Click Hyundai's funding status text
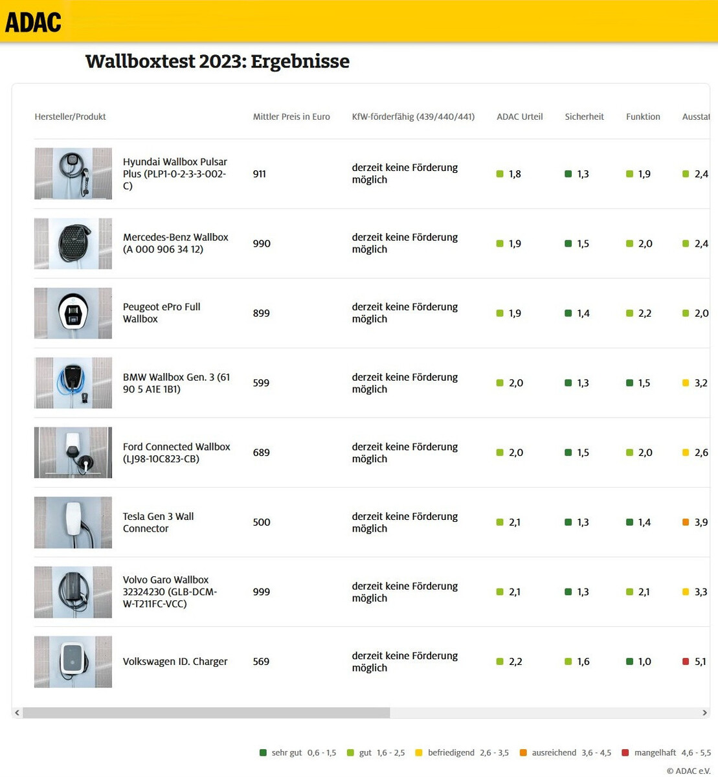718x777 pixels. [x=405, y=174]
